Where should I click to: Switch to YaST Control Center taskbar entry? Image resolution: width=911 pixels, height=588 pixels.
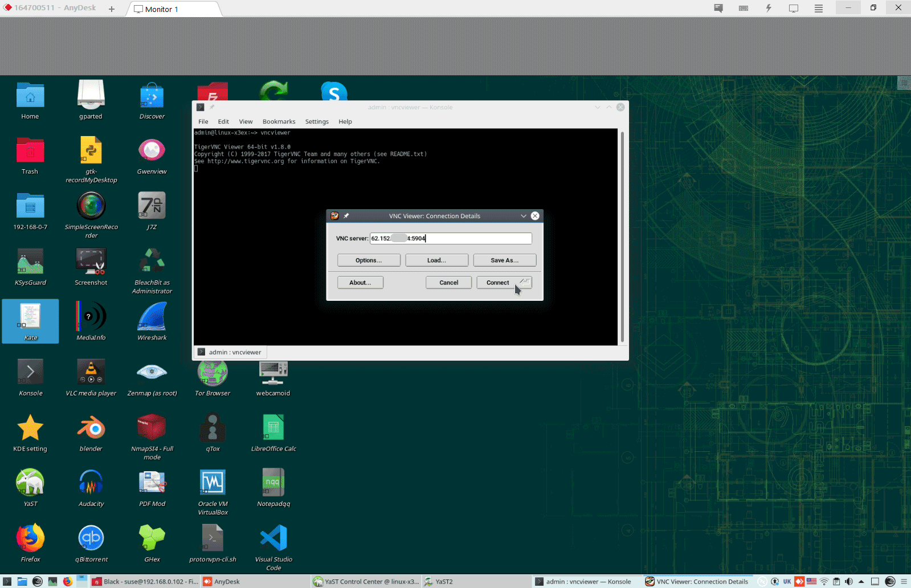[x=366, y=582]
